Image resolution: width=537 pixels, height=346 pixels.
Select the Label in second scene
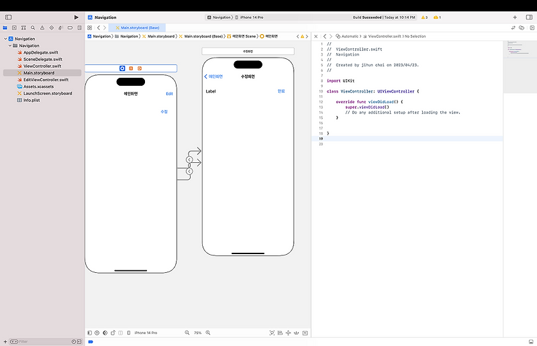click(x=211, y=91)
